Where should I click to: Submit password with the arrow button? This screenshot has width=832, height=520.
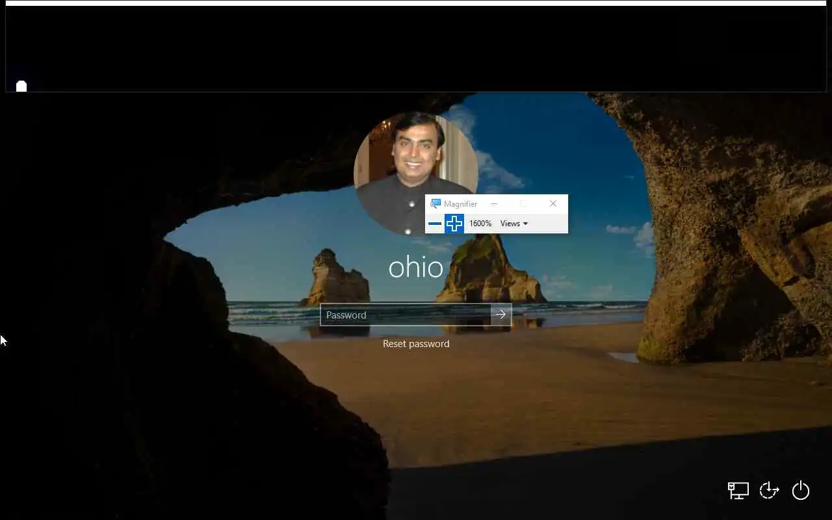click(501, 315)
